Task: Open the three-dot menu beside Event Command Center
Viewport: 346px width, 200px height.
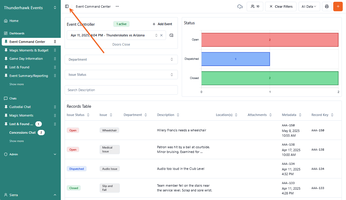Action: 117,6
